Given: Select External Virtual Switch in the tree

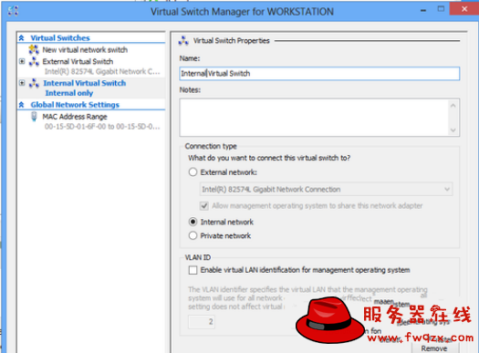Looking at the screenshot, I should [78, 62].
